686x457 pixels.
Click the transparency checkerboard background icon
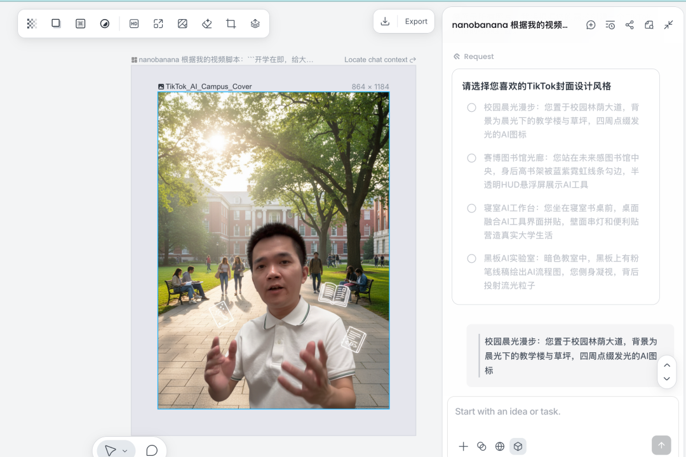32,23
